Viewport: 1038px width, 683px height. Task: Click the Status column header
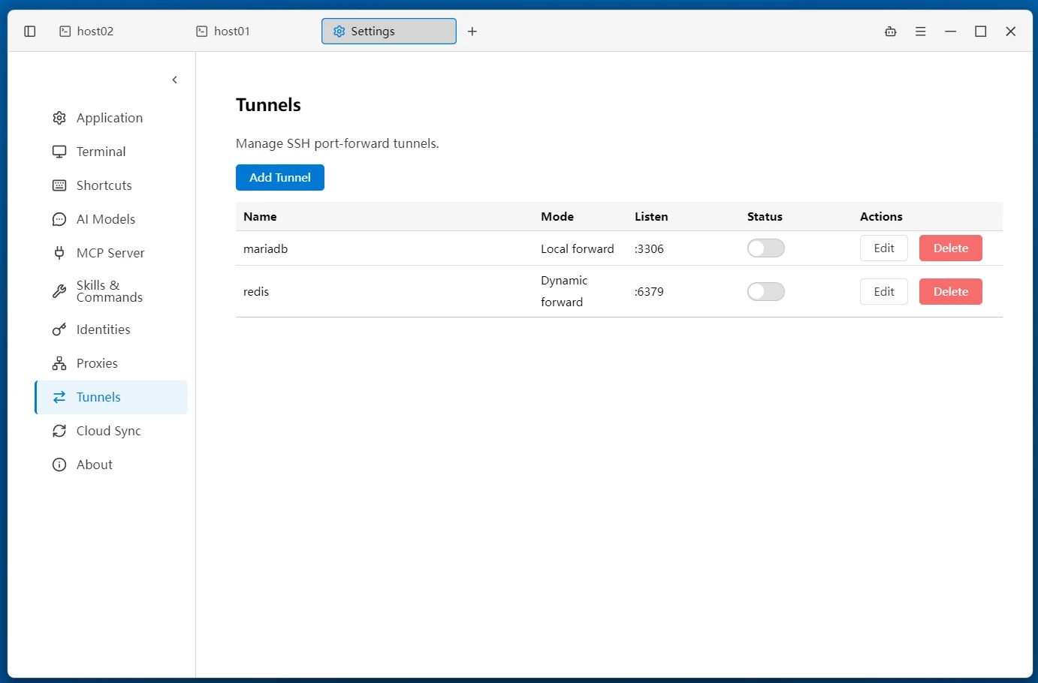click(765, 217)
